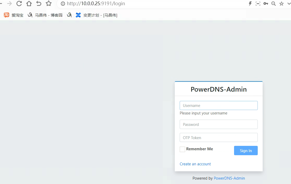This screenshot has height=184, width=291.
Task: Focus the Username field
Action: point(219,105)
